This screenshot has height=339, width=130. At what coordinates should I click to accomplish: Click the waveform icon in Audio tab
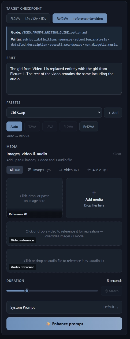pyautogui.click(x=89, y=170)
